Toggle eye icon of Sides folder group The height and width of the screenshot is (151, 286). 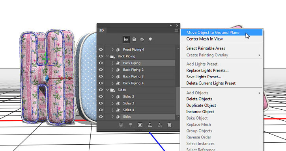pos(101,90)
